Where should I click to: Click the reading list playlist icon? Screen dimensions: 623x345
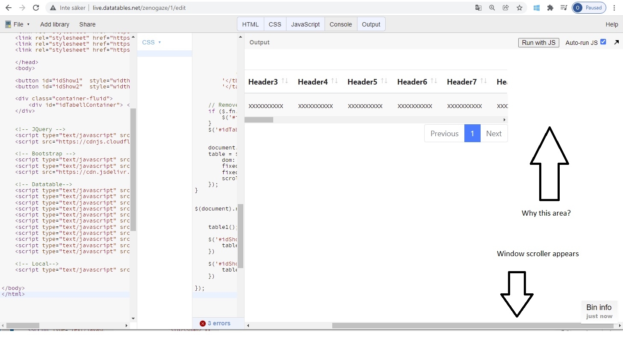point(564,8)
